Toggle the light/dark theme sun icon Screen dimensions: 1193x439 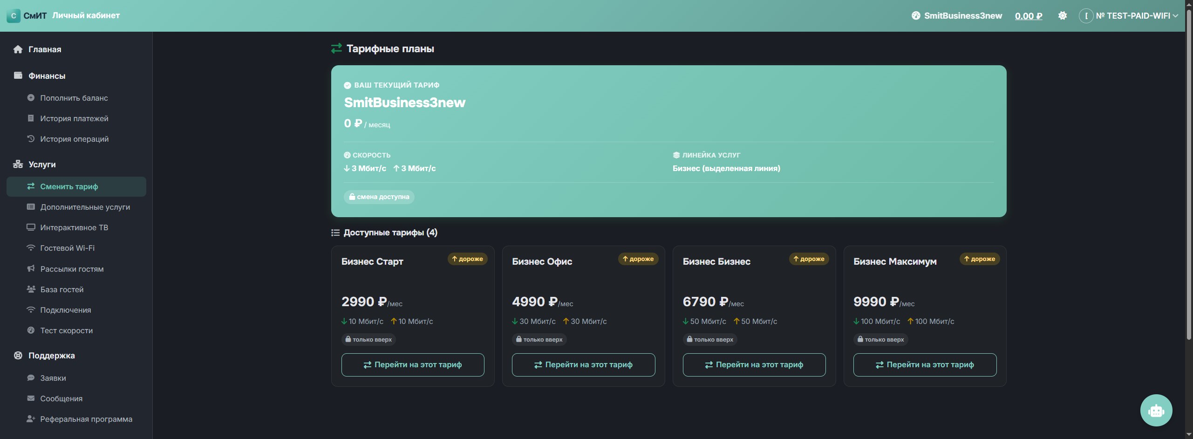tap(1062, 16)
